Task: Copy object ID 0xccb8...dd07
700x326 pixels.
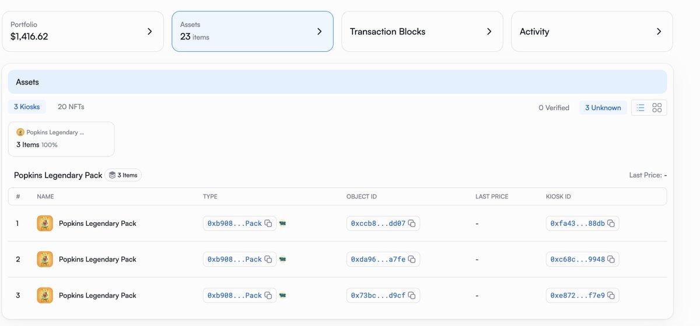Action: [x=412, y=224]
